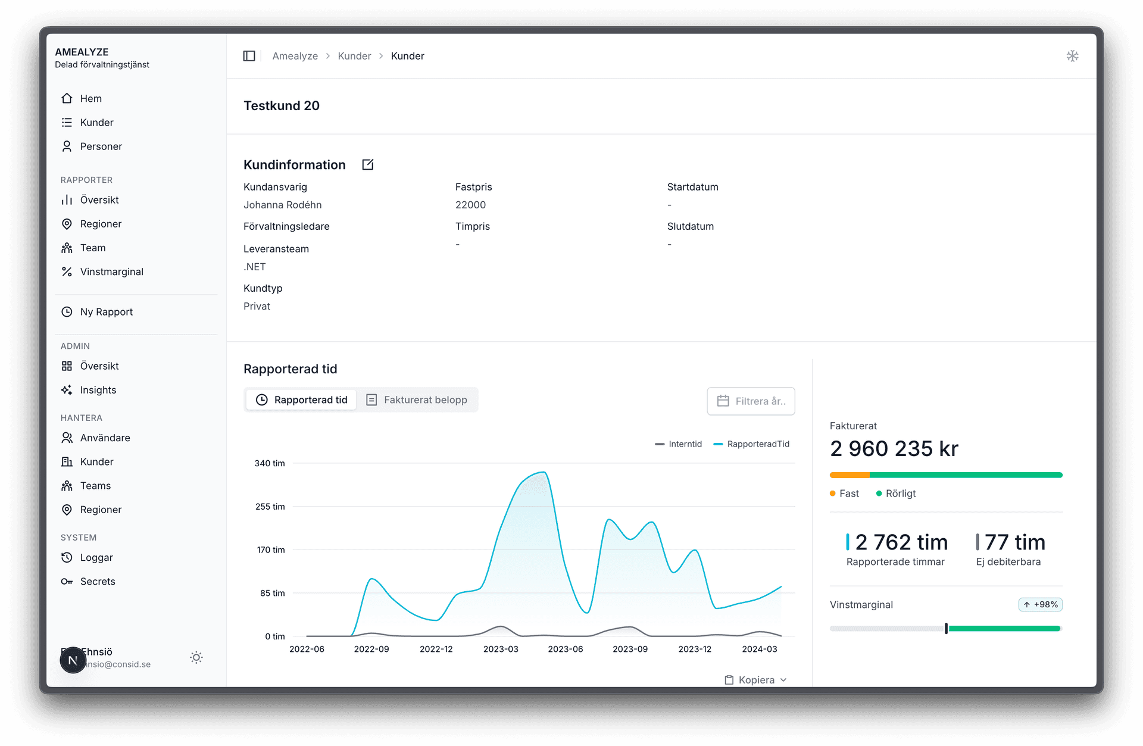Navigate to Kunder via breadcrumb
The width and height of the screenshot is (1143, 746).
354,55
